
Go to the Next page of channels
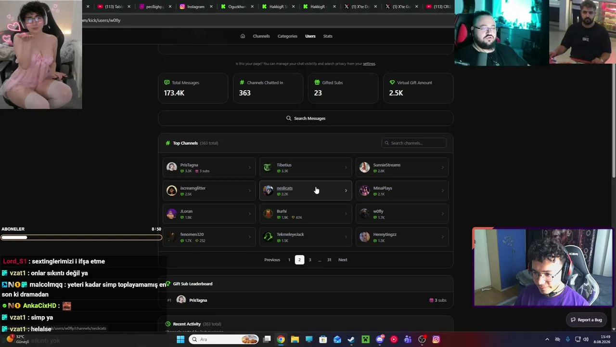343,260
